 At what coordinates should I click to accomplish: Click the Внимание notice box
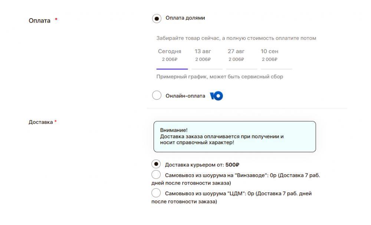pyautogui.click(x=234, y=136)
